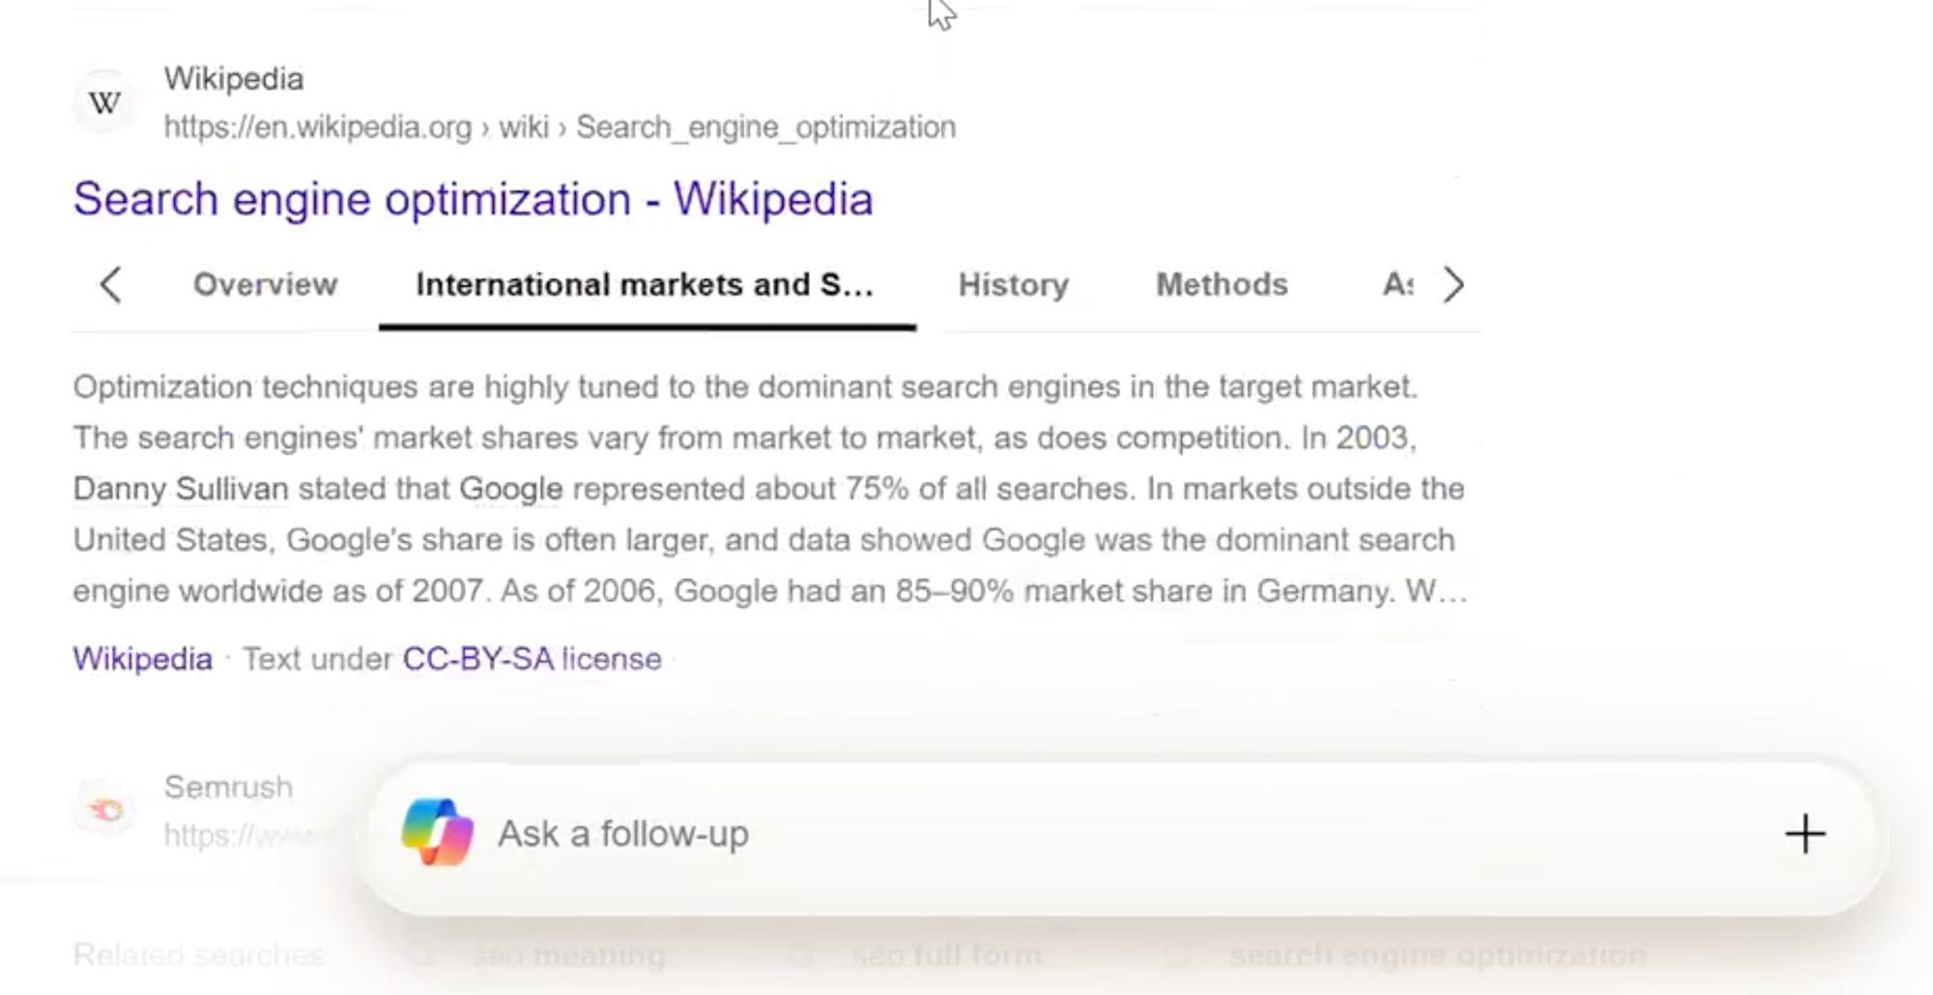Click the plus icon in follow-up bar
1933x995 pixels.
tap(1804, 834)
